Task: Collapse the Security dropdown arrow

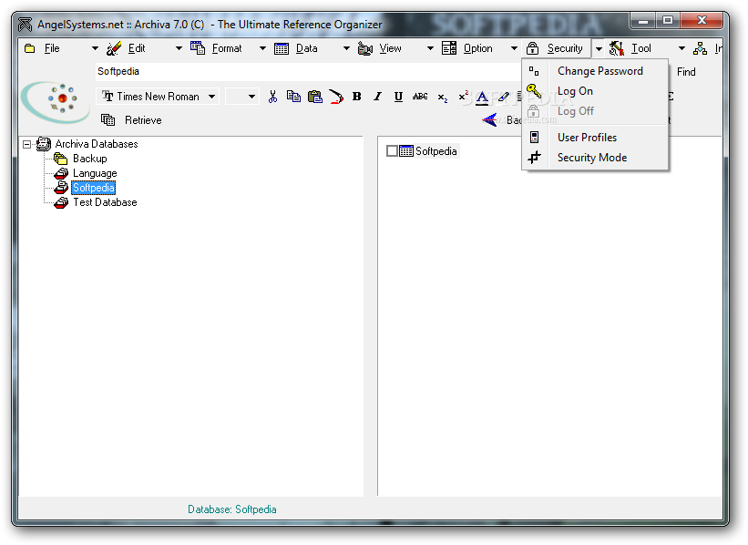Action: (599, 48)
